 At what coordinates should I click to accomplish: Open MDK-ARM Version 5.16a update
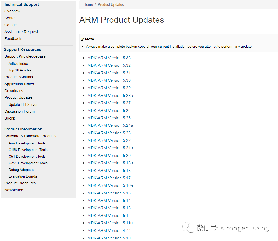(x=110, y=185)
